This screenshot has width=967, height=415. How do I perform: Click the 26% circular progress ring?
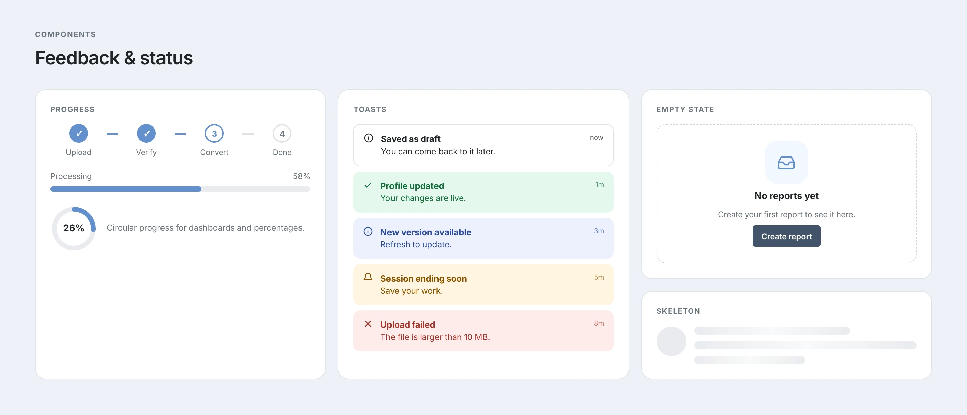pyautogui.click(x=74, y=228)
